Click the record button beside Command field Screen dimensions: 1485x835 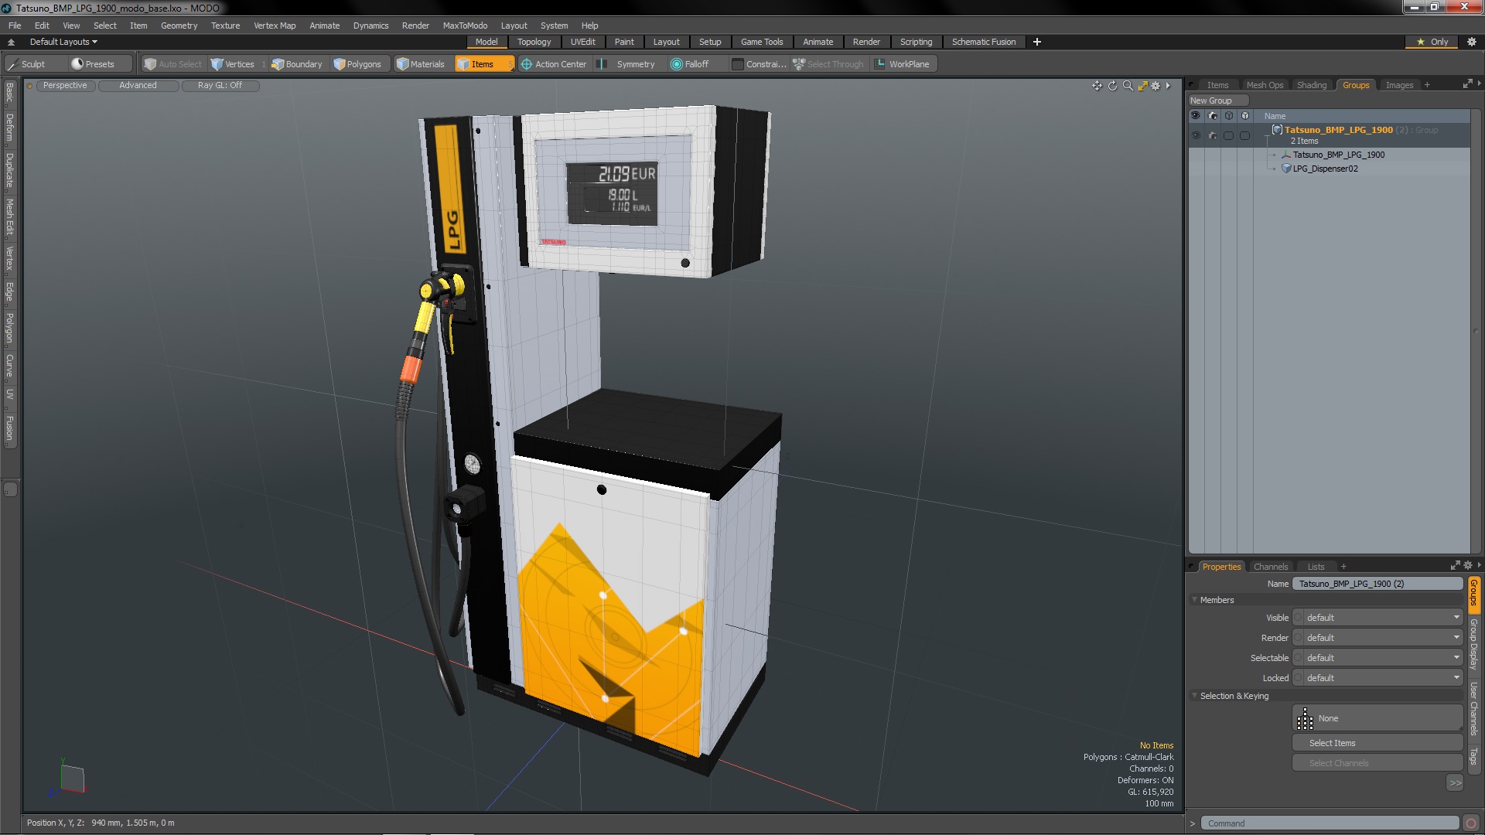click(x=1471, y=823)
